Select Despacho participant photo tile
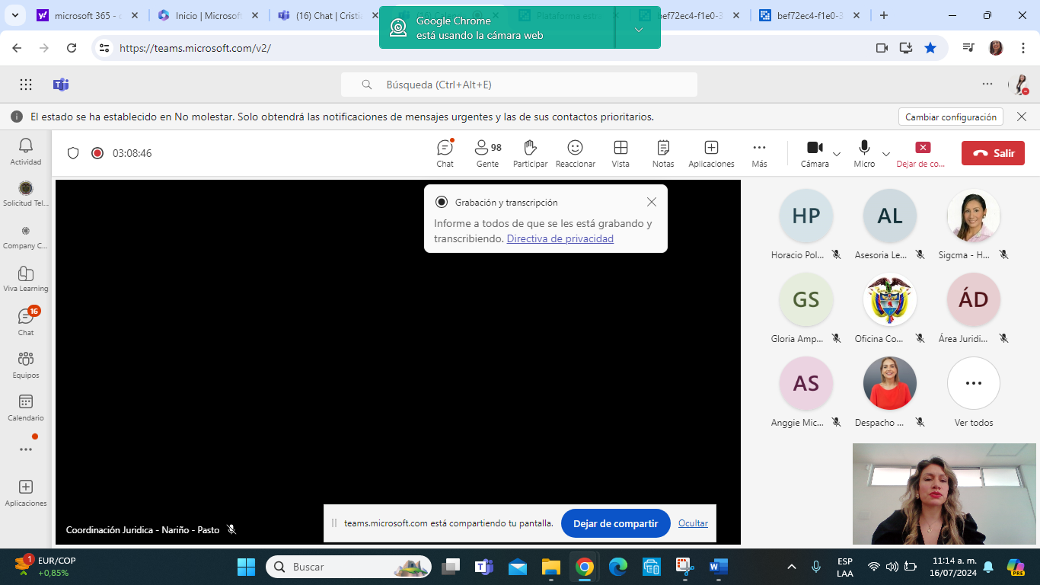Viewport: 1040px width, 585px height. [x=890, y=391]
